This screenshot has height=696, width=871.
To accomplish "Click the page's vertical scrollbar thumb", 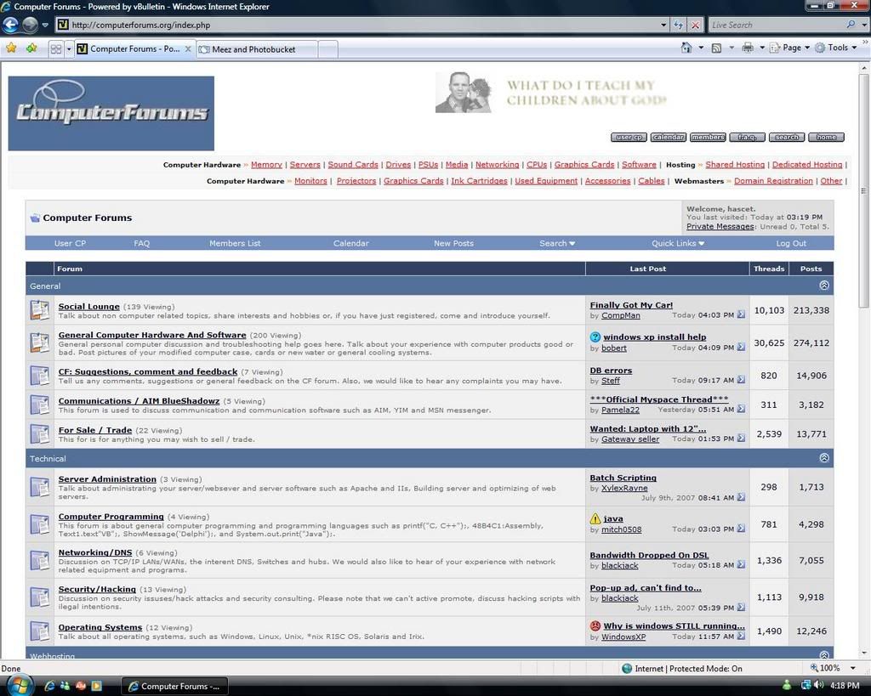I will (x=863, y=190).
